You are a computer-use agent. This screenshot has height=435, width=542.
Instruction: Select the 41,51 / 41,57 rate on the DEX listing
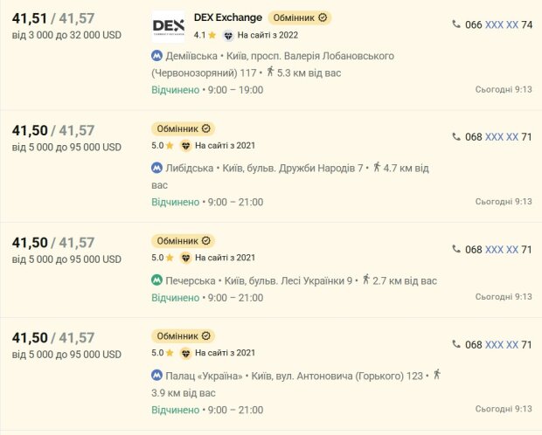53,18
